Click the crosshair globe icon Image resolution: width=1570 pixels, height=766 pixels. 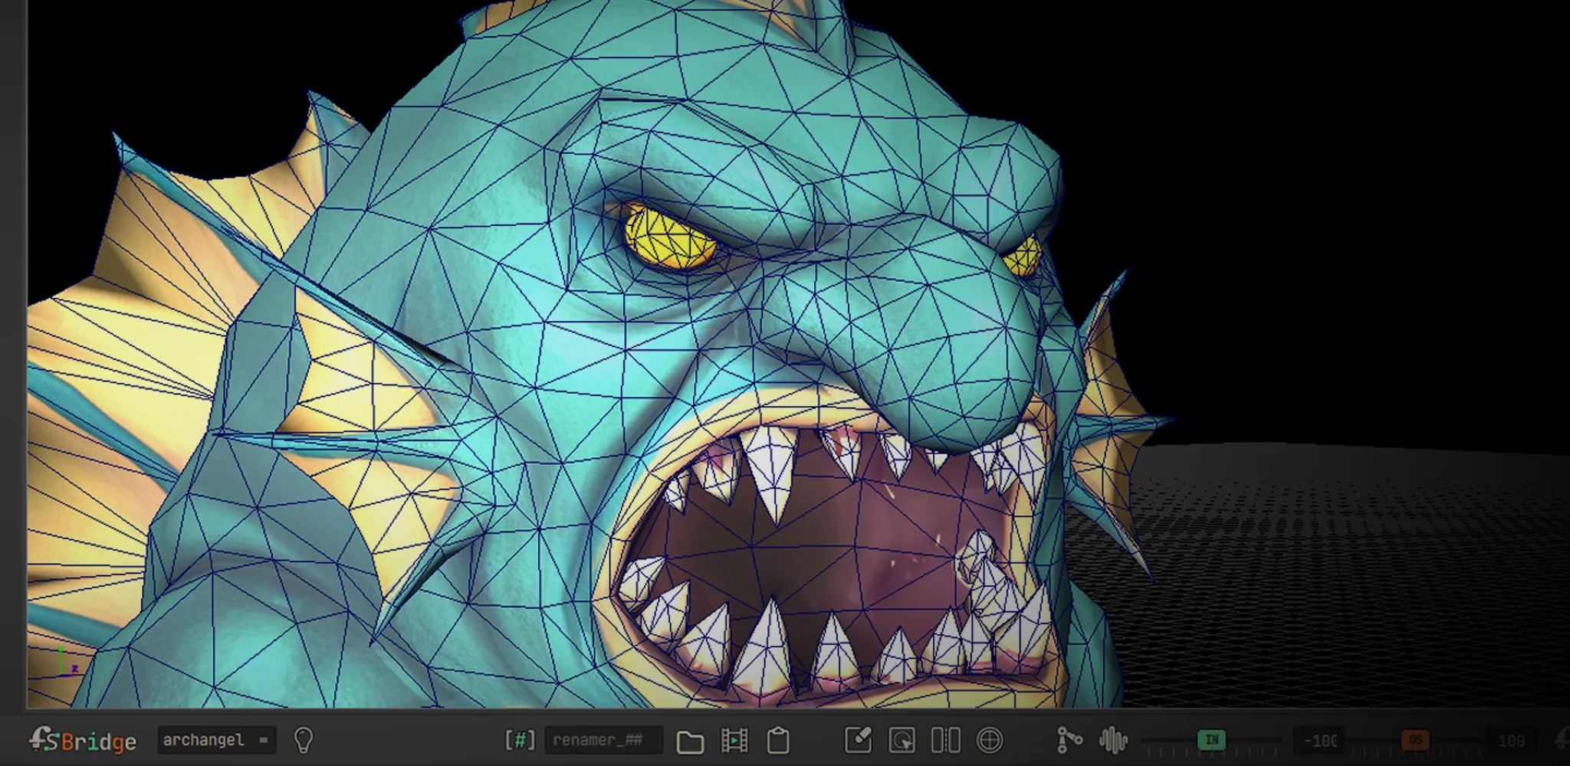click(x=990, y=740)
